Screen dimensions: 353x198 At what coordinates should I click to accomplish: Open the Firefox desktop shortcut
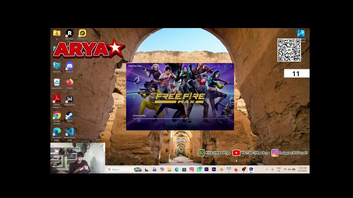(69, 84)
